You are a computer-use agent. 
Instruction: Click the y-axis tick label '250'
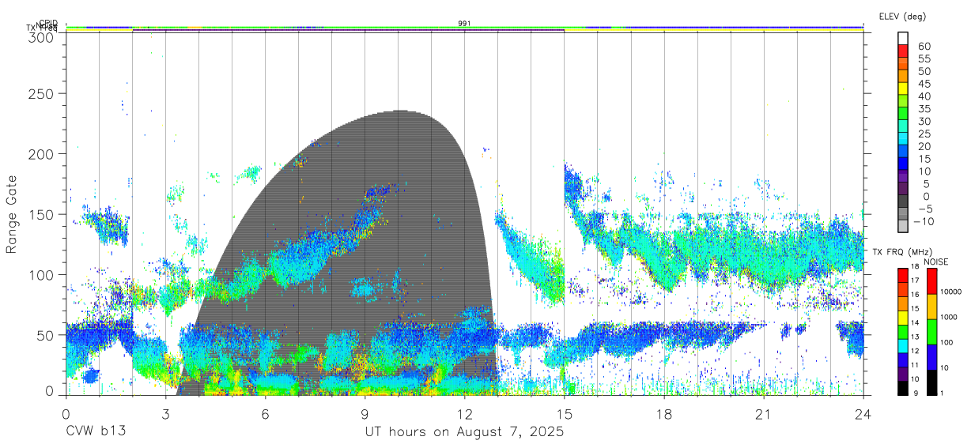click(41, 93)
